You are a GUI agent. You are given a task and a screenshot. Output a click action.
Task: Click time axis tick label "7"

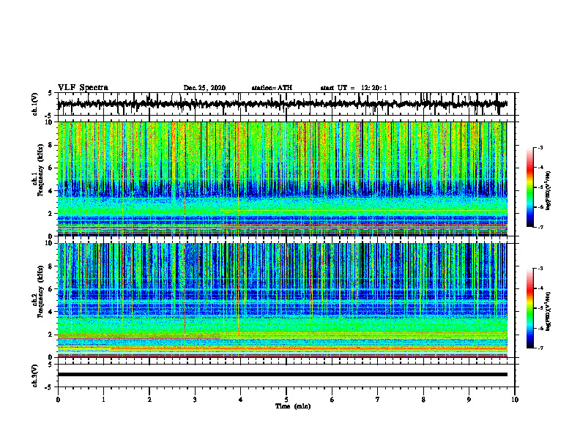378,400
